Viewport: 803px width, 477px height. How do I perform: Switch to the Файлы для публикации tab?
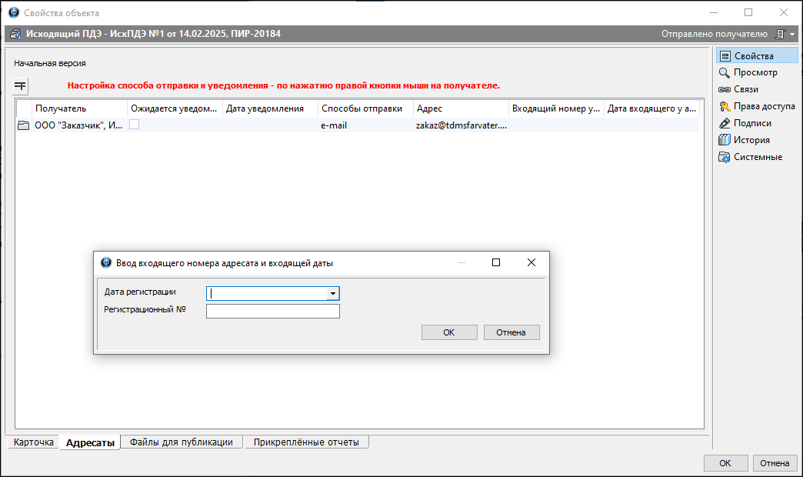click(182, 442)
